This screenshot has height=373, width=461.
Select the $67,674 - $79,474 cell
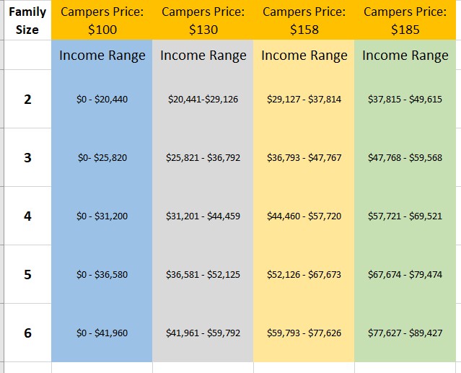click(405, 274)
